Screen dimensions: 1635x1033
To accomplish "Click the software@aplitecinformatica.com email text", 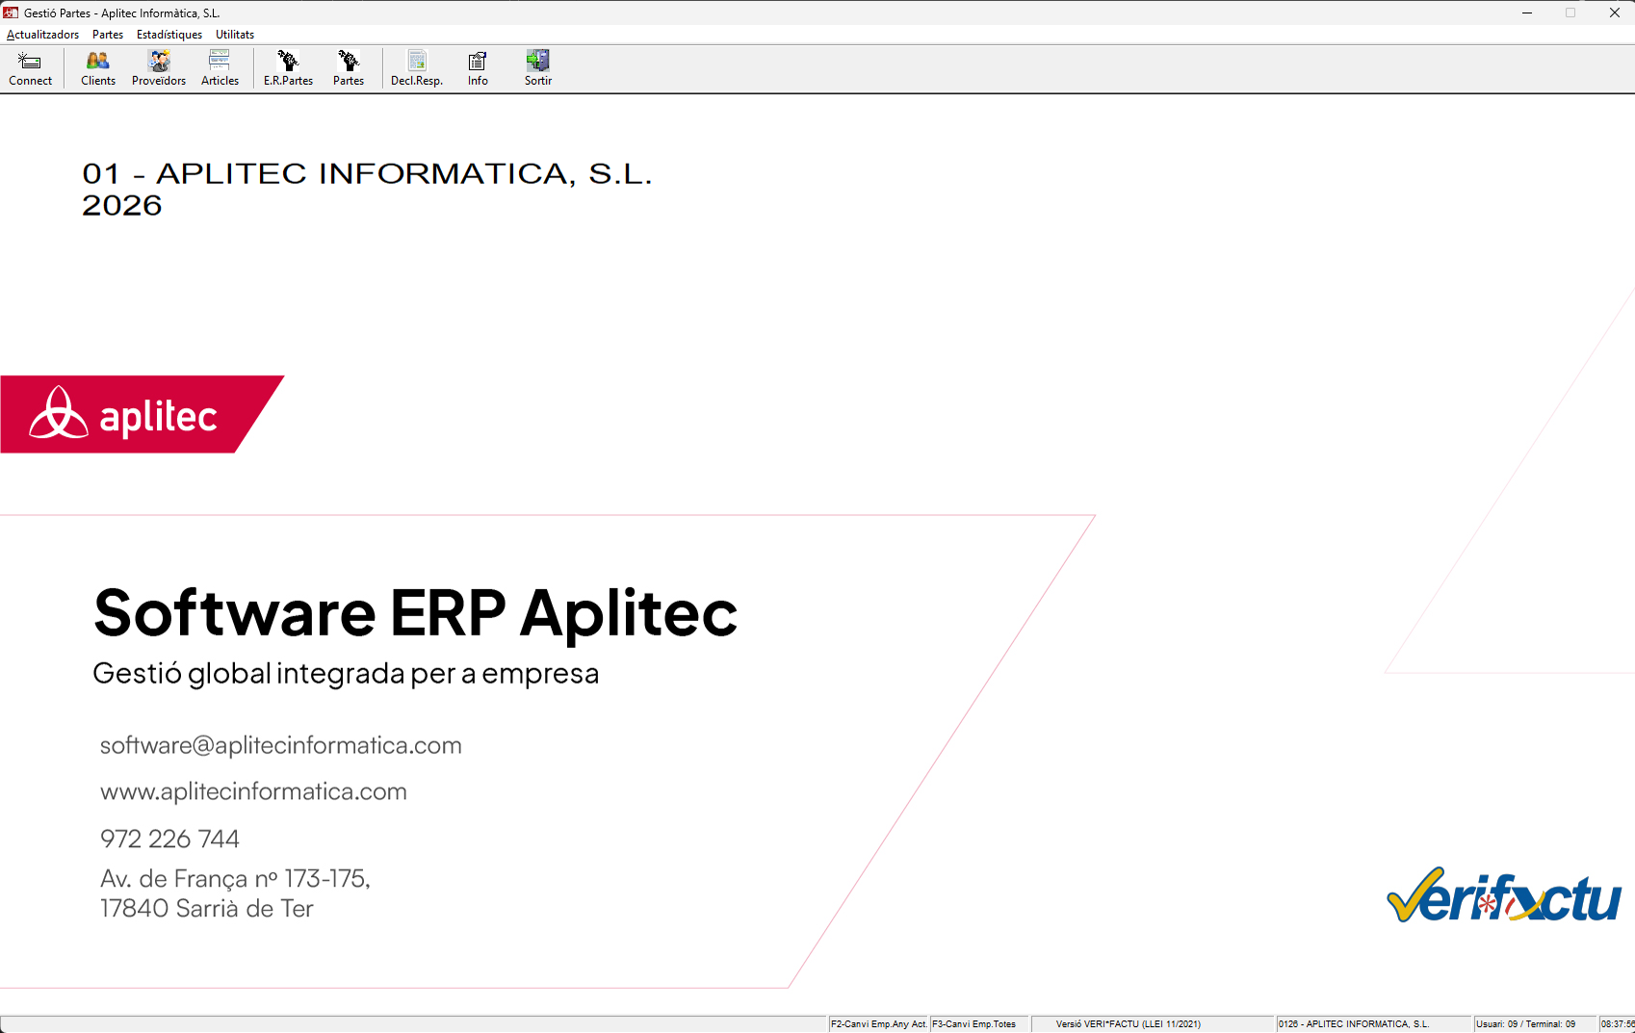I will coord(281,745).
